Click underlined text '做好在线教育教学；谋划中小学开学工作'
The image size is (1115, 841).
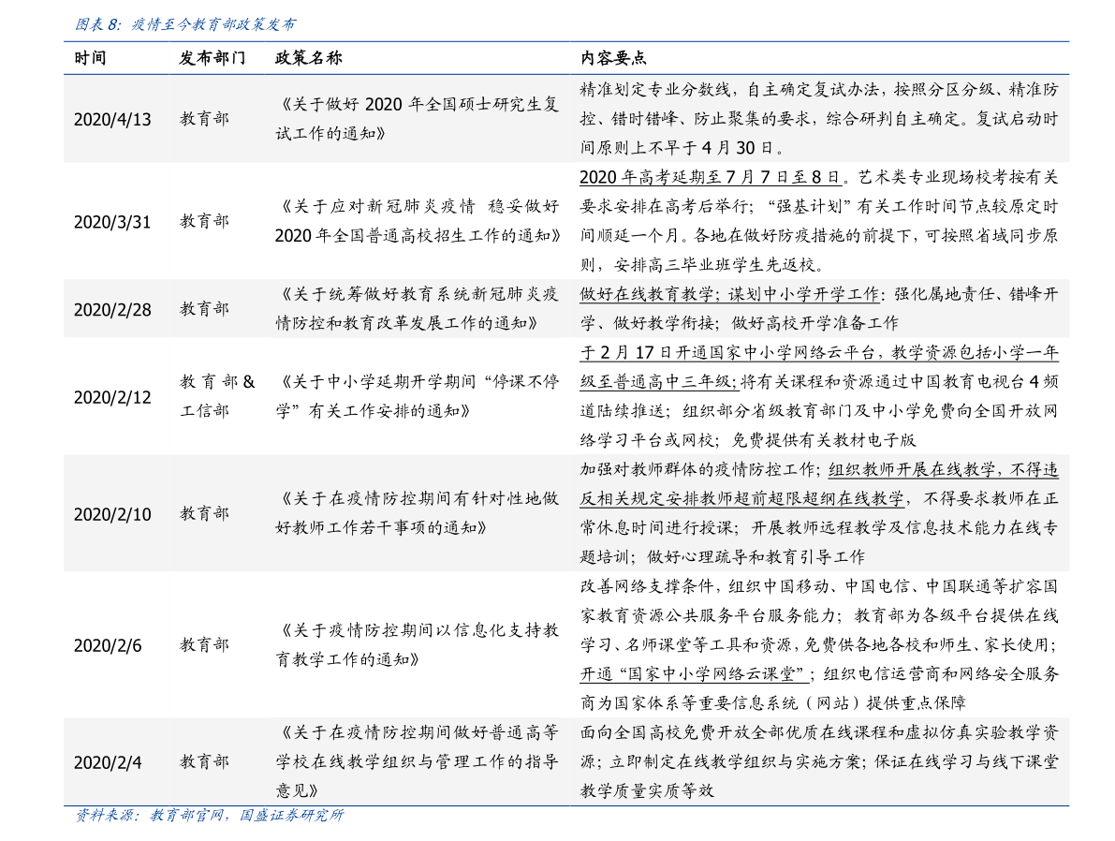(x=730, y=294)
